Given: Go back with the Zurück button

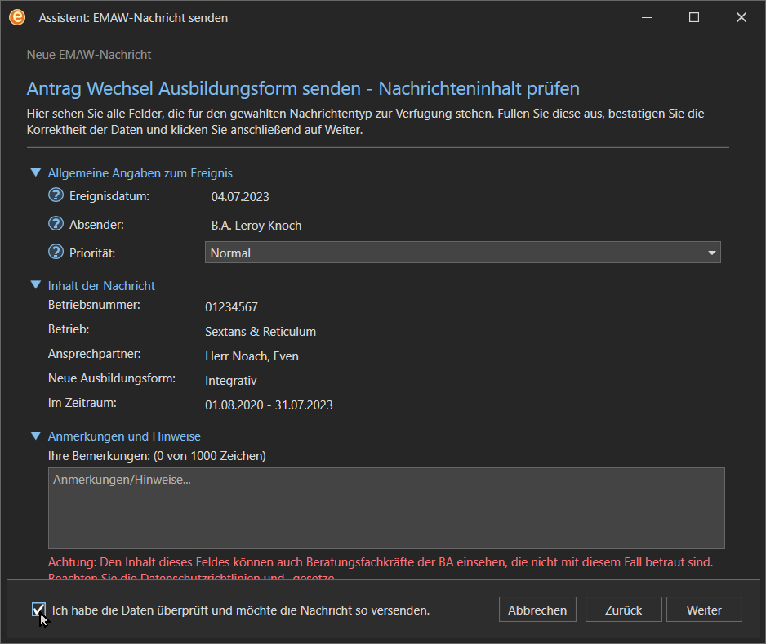Looking at the screenshot, I should [x=623, y=610].
